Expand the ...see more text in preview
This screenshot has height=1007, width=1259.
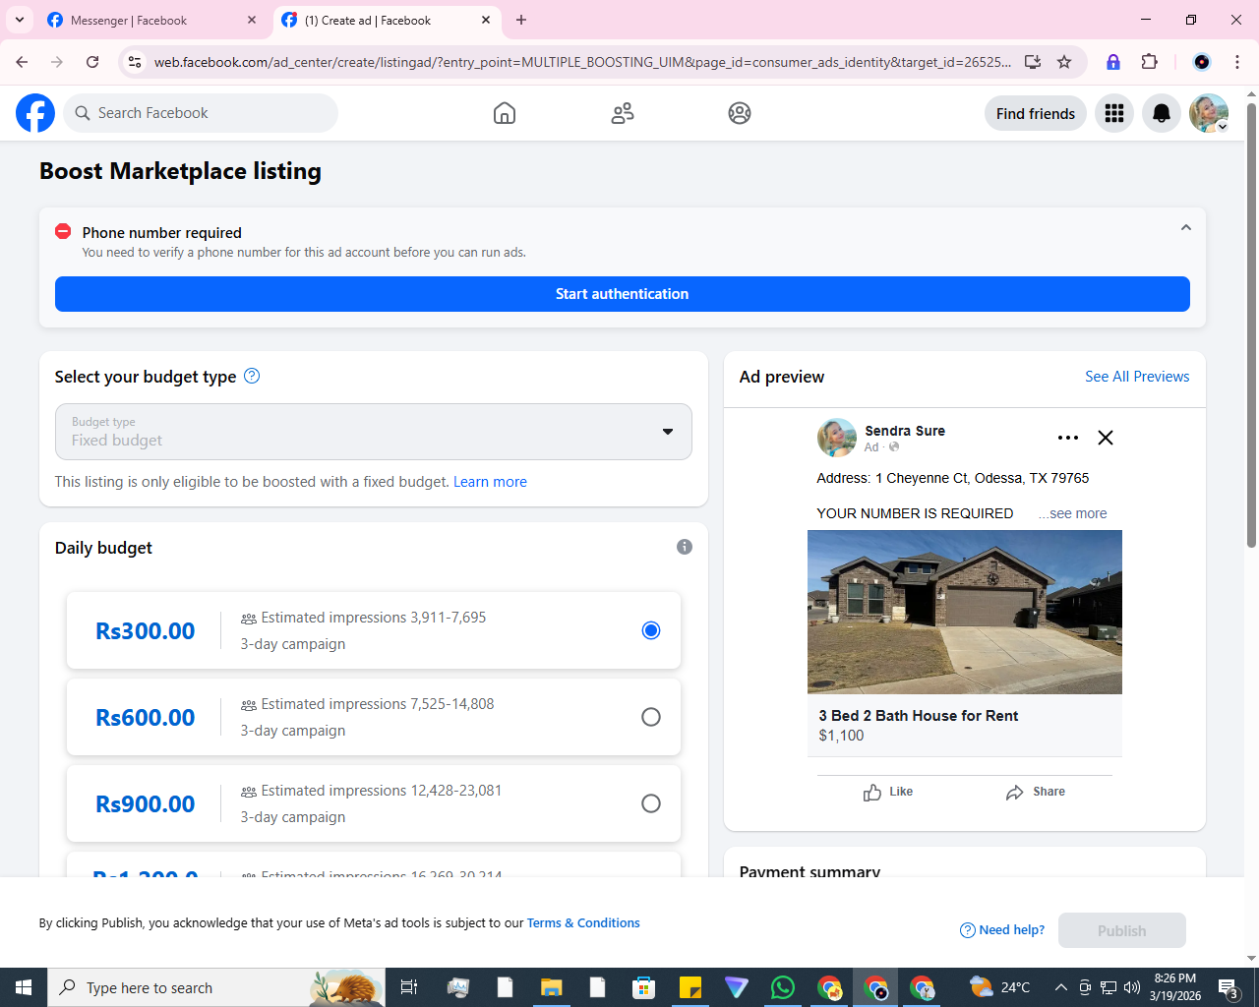(1073, 513)
